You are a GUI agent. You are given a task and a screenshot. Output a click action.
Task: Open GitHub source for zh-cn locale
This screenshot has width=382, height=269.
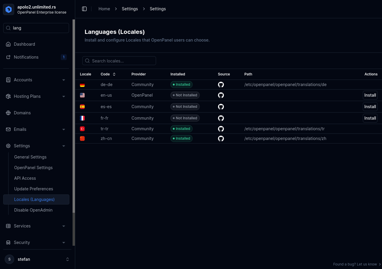pyautogui.click(x=221, y=138)
